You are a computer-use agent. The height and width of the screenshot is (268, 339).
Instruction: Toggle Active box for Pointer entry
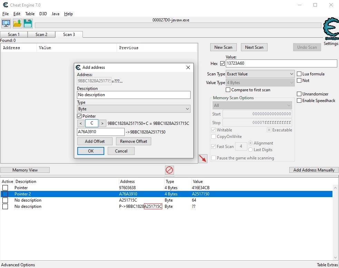[x=5, y=188]
